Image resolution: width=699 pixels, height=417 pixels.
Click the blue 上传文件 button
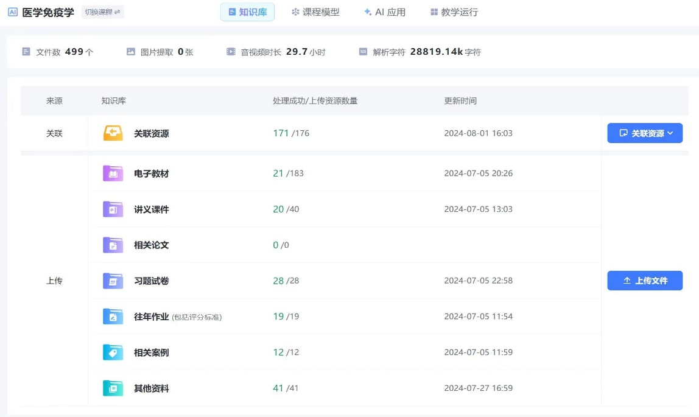(x=645, y=281)
